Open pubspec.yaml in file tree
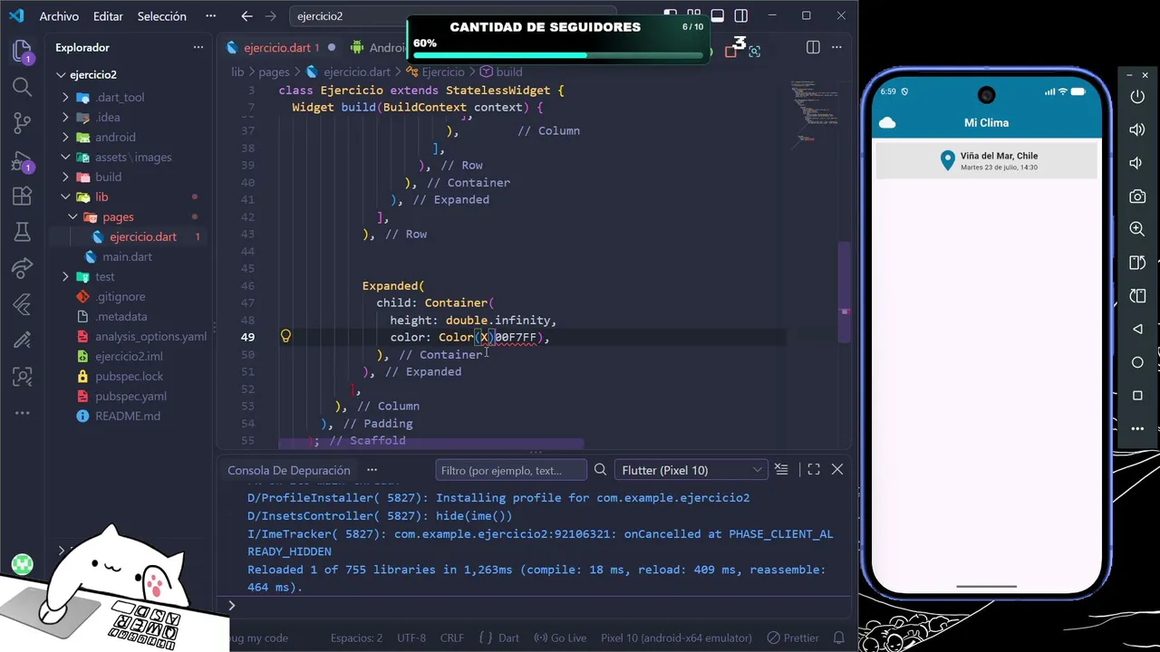The height and width of the screenshot is (652, 1160). click(x=130, y=396)
